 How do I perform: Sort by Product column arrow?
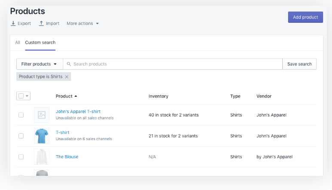76,96
